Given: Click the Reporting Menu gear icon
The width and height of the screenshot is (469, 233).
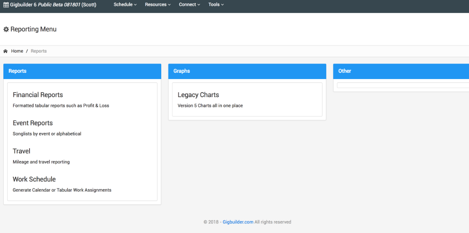Looking at the screenshot, I should coord(6,29).
